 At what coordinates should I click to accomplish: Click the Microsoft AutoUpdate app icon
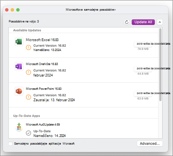point(19,127)
